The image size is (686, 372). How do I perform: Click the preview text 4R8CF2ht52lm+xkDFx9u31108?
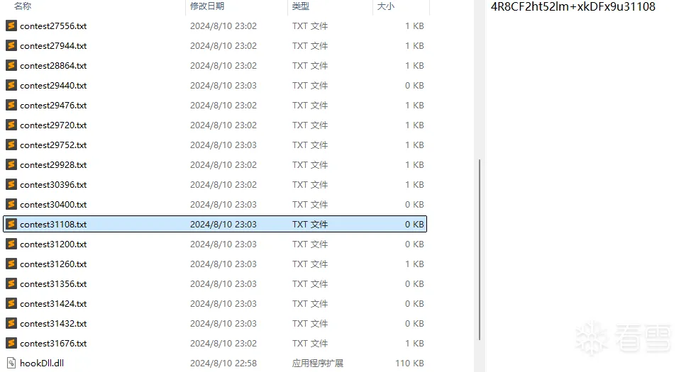(573, 6)
